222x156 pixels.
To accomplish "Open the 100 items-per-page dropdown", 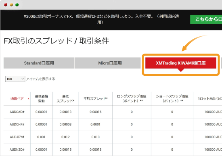I will coord(15,79).
